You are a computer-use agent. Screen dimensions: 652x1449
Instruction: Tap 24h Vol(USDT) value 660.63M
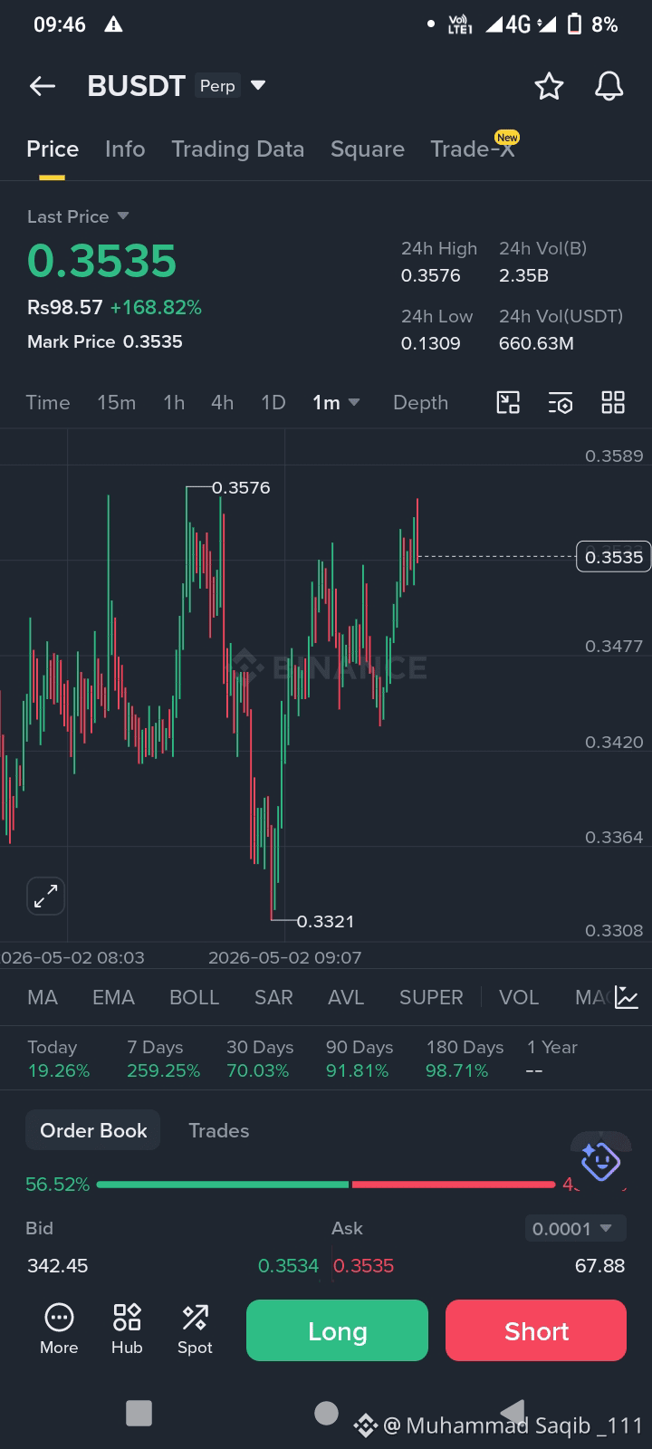[536, 343]
